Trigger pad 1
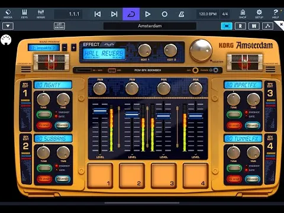284x213 pixels. click(x=100, y=175)
